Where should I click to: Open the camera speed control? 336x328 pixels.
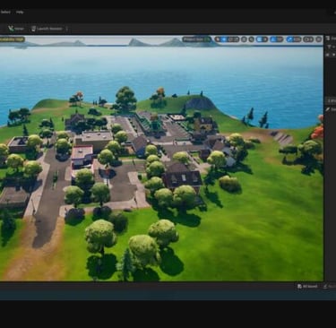point(308,39)
